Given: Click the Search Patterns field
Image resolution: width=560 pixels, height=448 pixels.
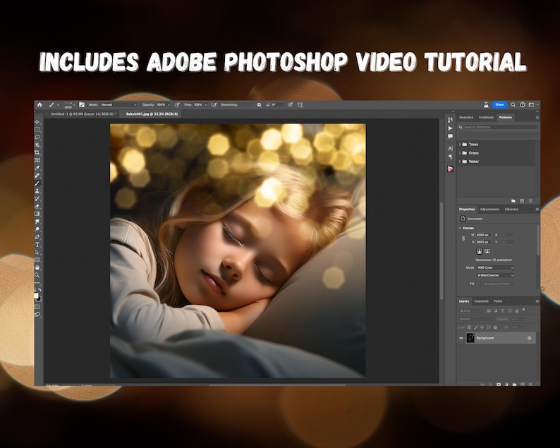Looking at the screenshot, I should pos(498,127).
